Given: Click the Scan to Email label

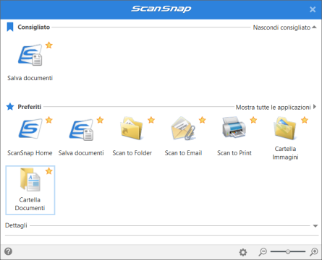Looking at the screenshot, I should (183, 153).
